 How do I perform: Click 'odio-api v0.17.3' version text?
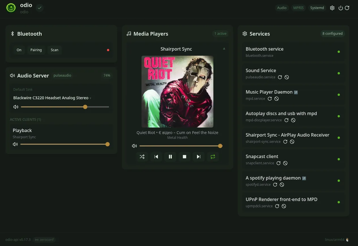click(x=18, y=240)
